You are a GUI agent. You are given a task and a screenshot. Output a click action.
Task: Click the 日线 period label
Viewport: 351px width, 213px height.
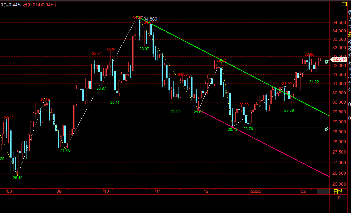click(338, 192)
